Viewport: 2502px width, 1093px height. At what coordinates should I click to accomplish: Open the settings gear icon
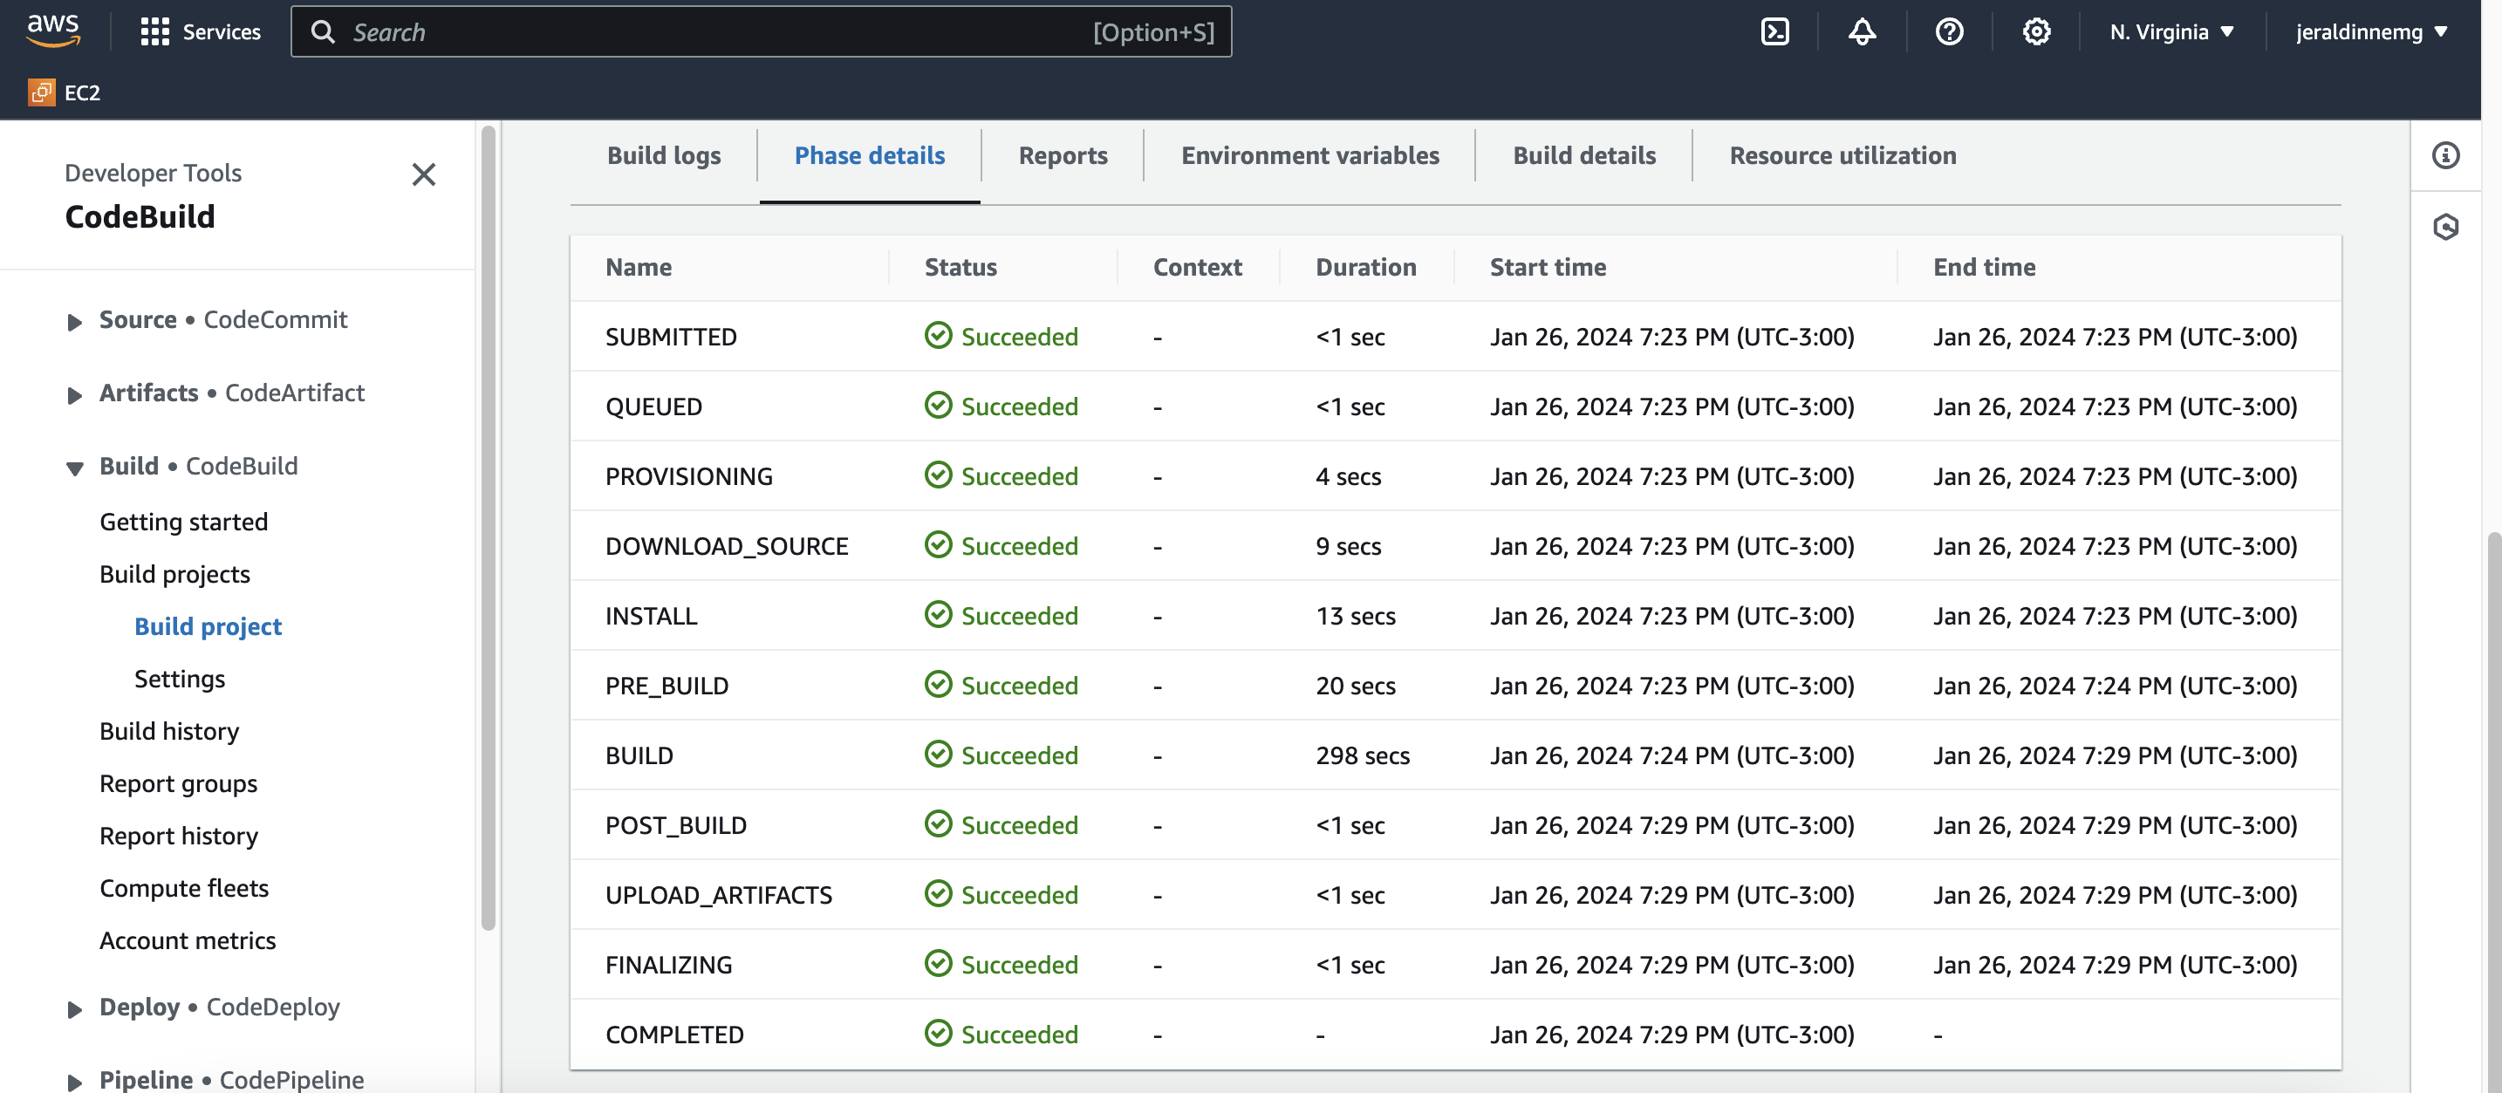pyautogui.click(x=2036, y=32)
